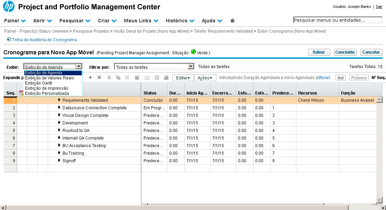Click the Alterar link
The width and height of the screenshot is (386, 210).
tap(322, 78)
